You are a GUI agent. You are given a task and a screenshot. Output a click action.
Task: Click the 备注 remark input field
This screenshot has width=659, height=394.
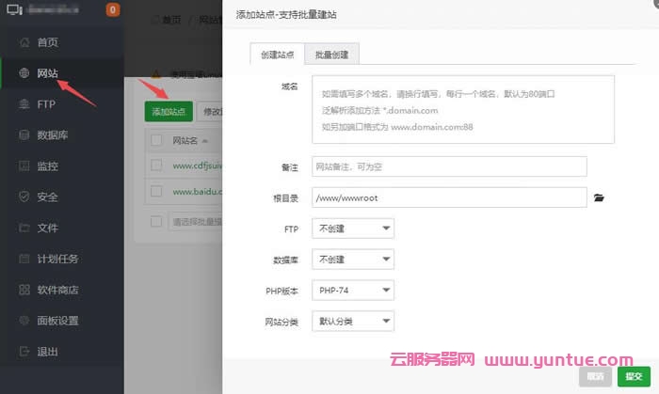tap(450, 166)
